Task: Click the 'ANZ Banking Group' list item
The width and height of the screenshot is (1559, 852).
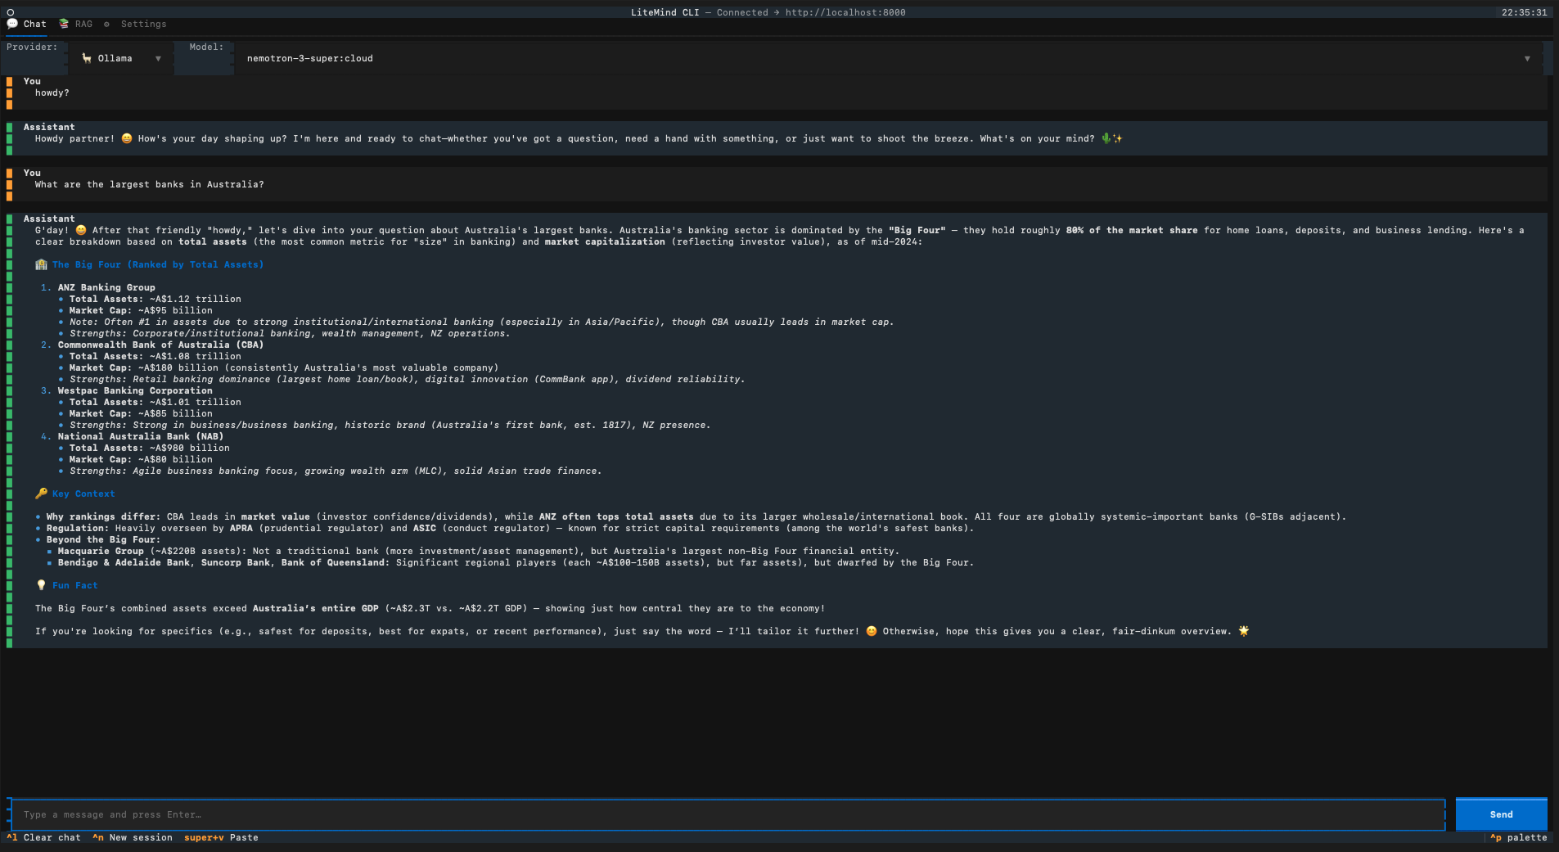Action: pos(106,288)
